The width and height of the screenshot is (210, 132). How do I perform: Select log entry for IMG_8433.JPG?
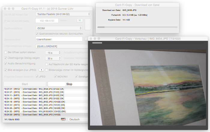(46, 105)
